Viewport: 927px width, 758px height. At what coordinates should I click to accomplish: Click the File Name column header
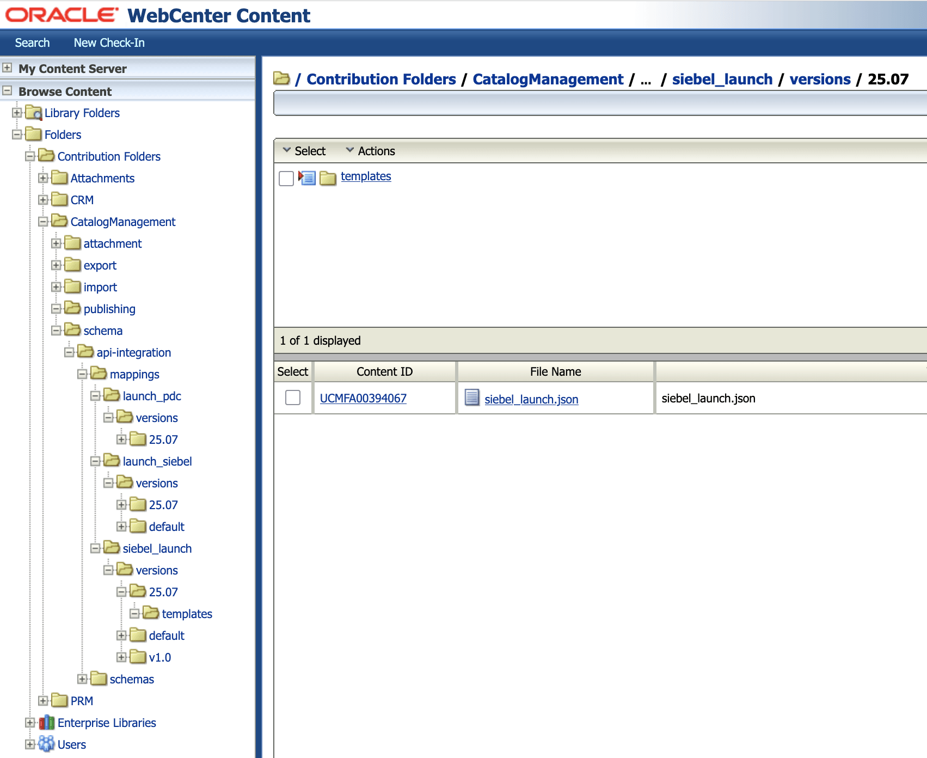click(x=556, y=371)
